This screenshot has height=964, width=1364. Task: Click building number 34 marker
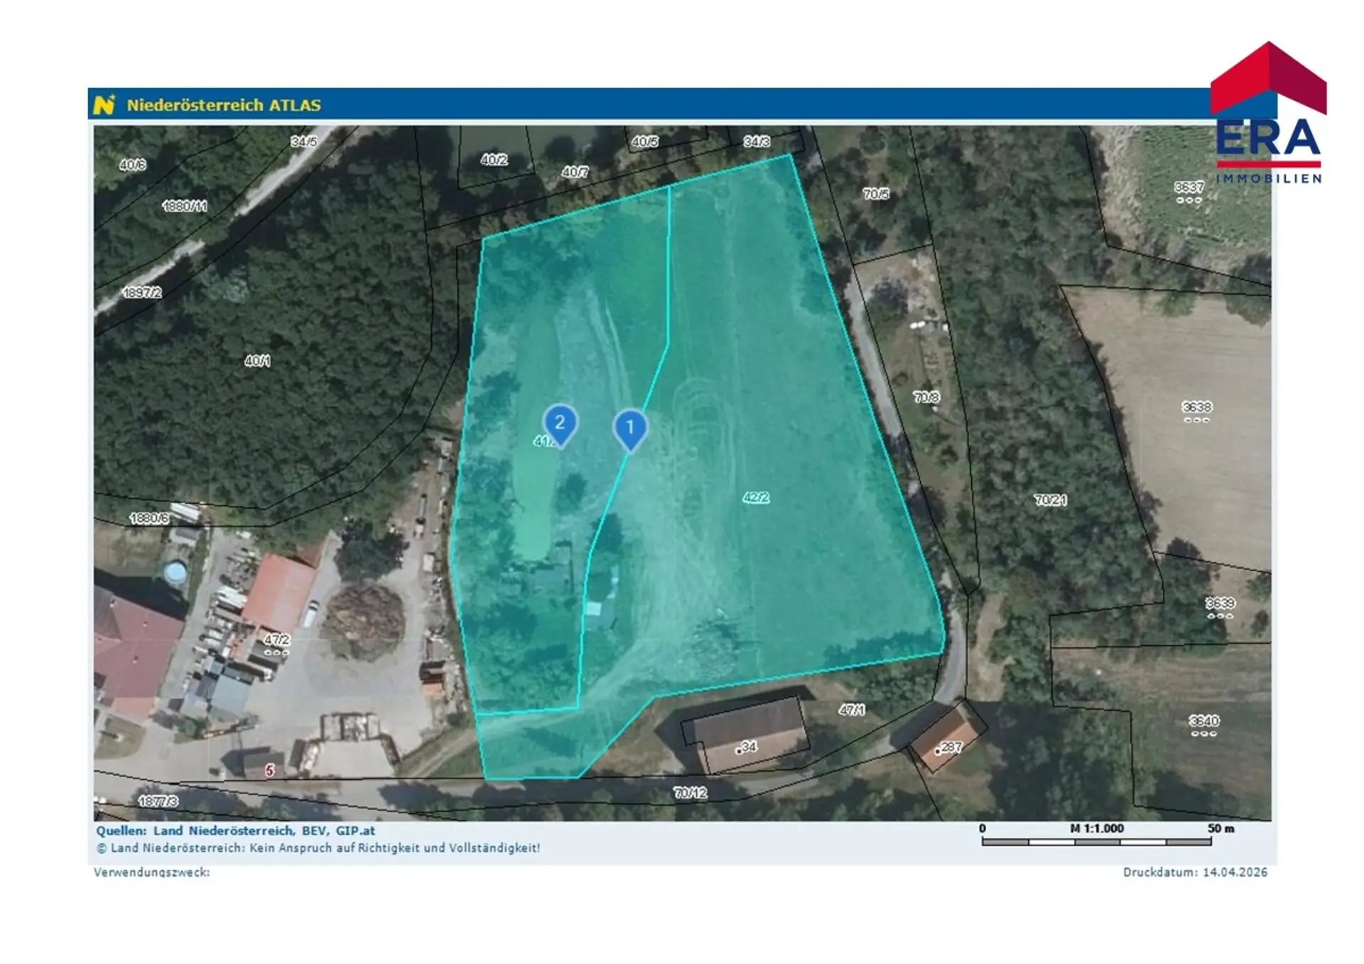click(747, 747)
